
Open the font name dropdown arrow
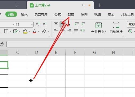tap(13, 24)
